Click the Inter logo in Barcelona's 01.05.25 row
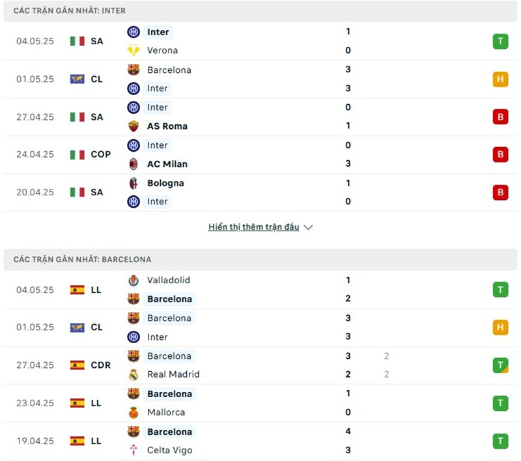Image resolution: width=521 pixels, height=461 pixels. tap(134, 337)
